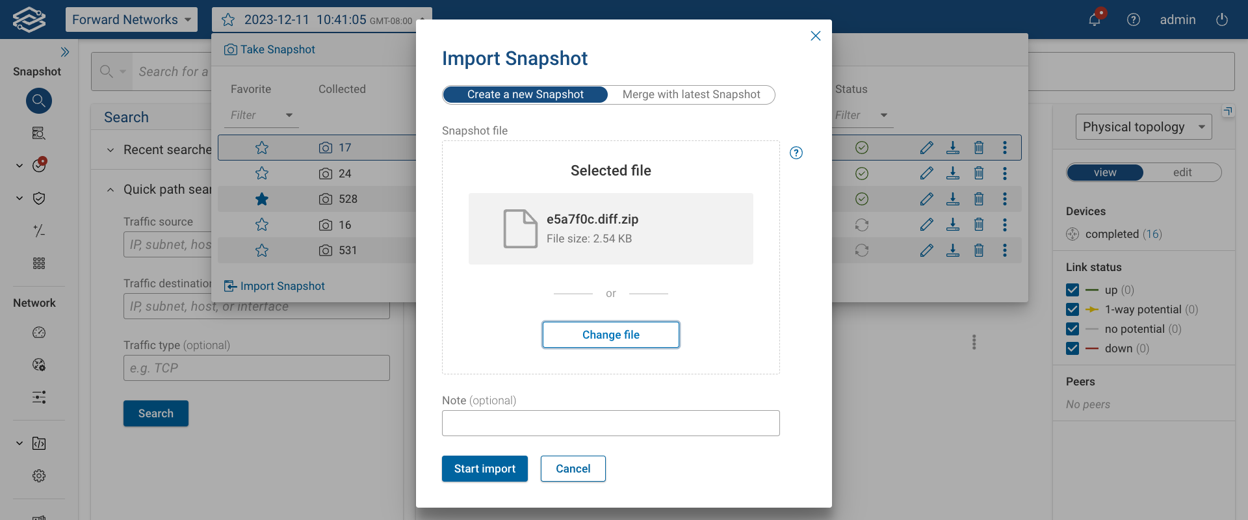The image size is (1248, 520).
Task: Open the snapshot date selector dropdown
Action: pos(322,20)
